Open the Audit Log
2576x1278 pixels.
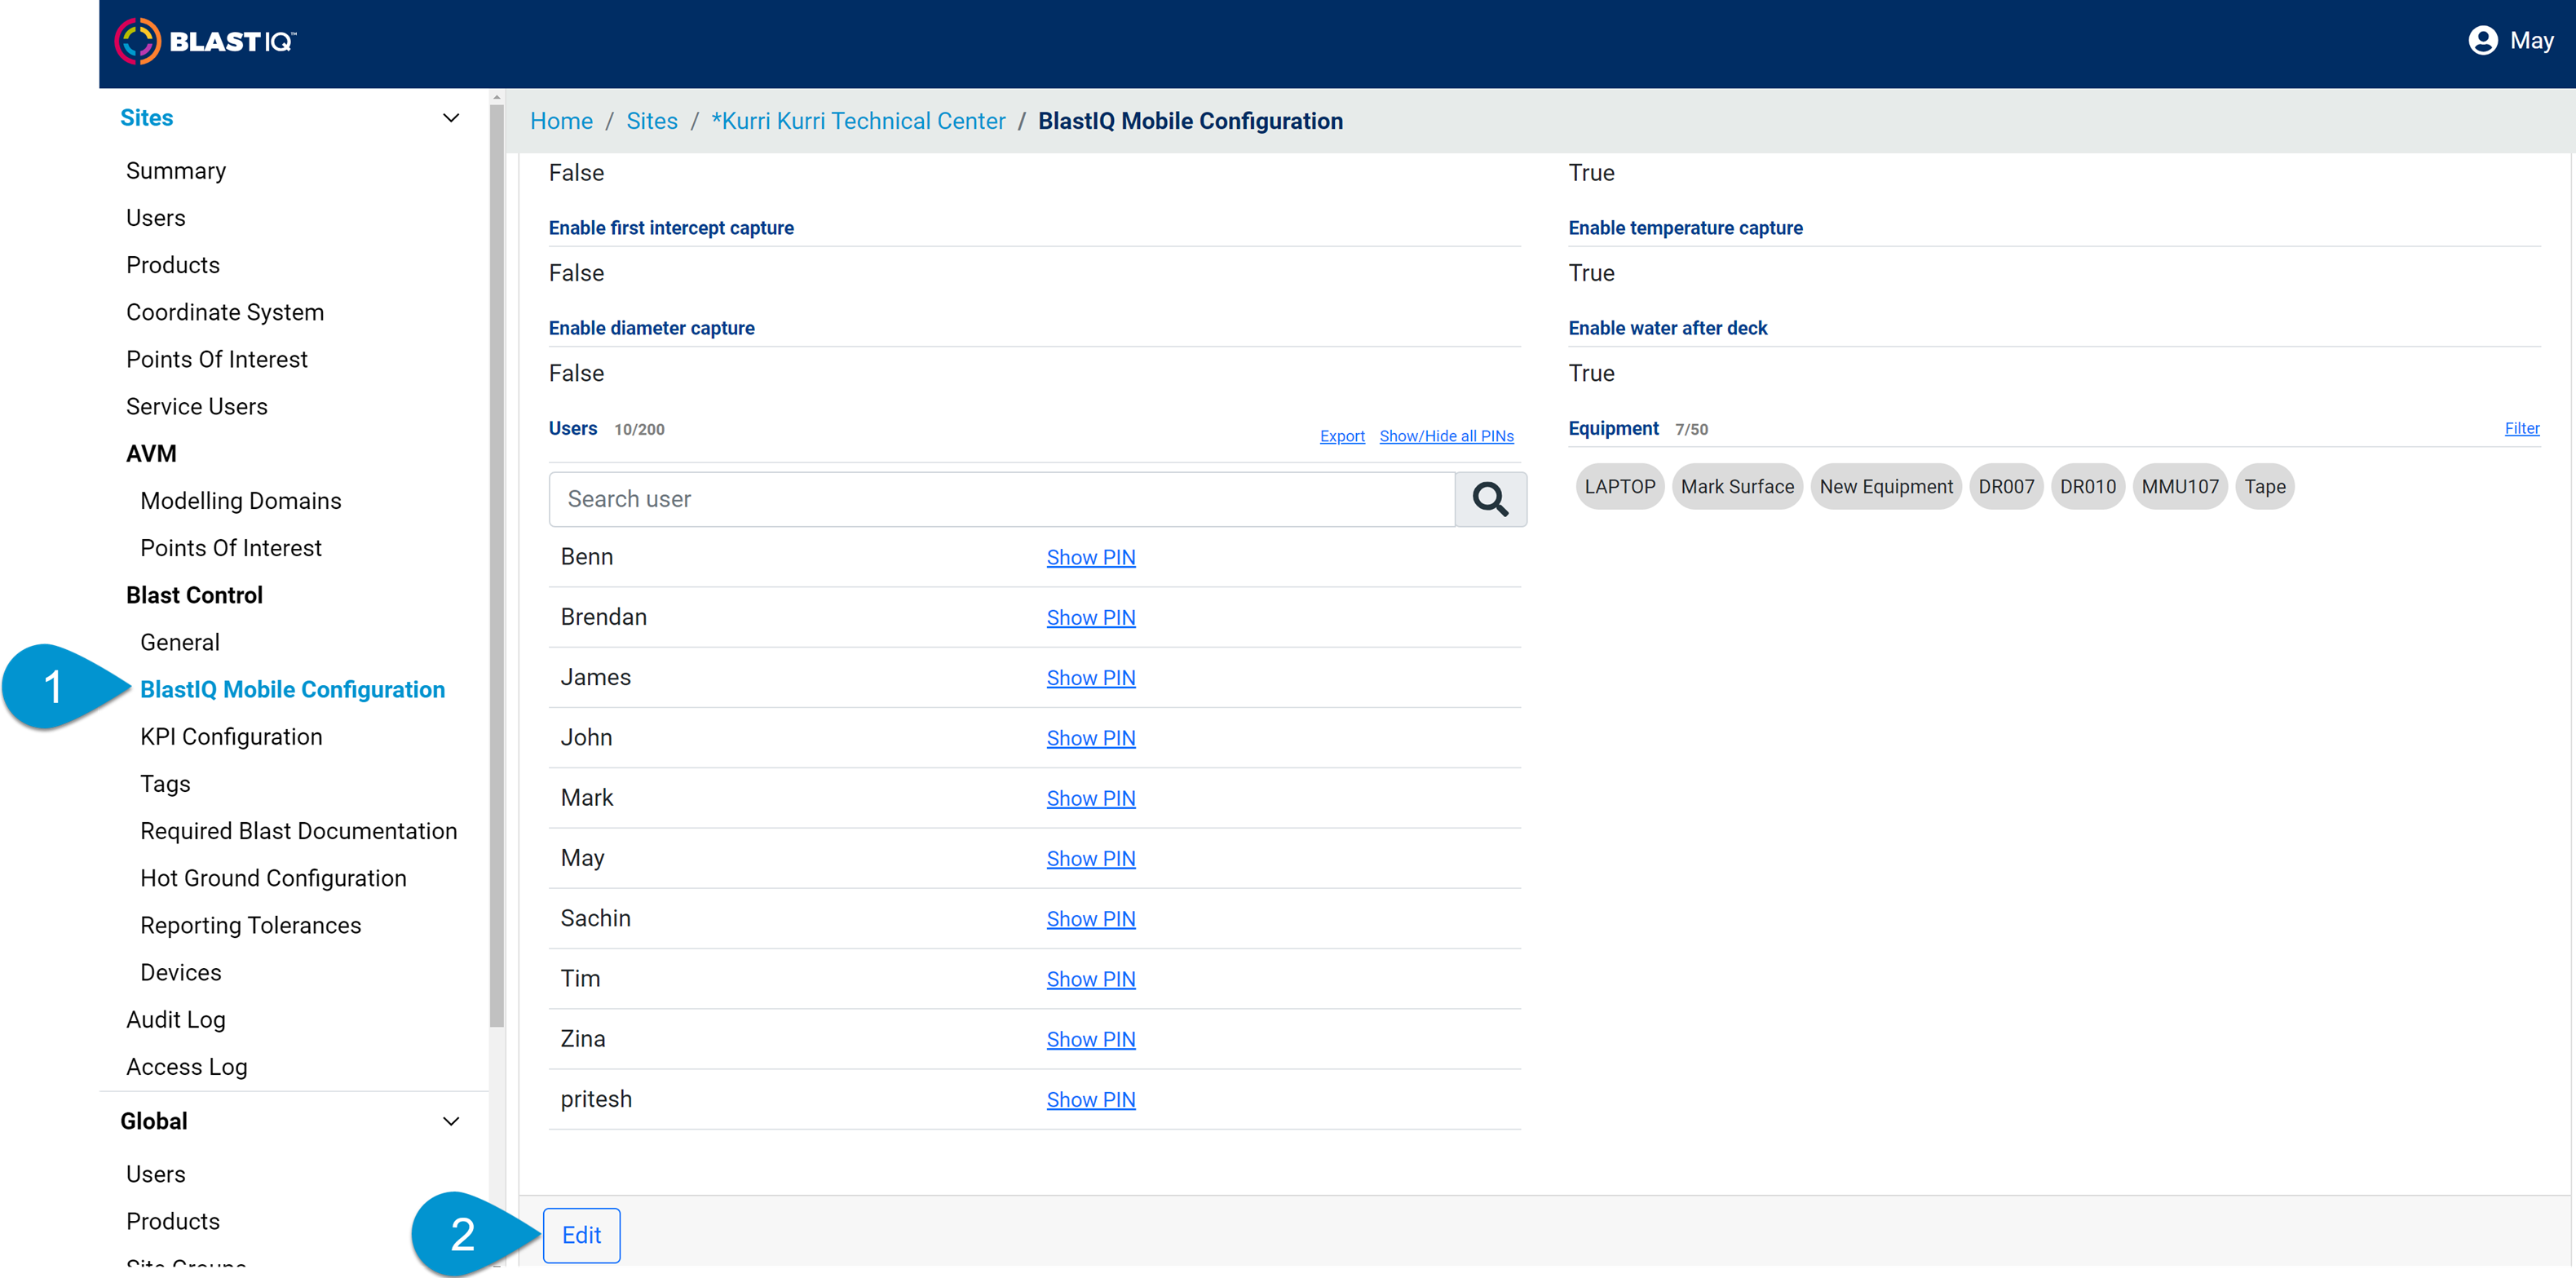coord(176,1020)
